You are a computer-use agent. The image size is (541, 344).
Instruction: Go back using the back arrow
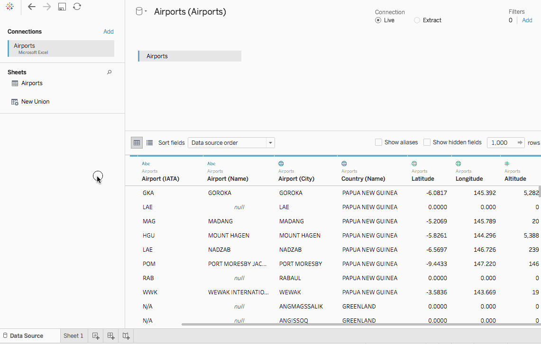pos(31,7)
